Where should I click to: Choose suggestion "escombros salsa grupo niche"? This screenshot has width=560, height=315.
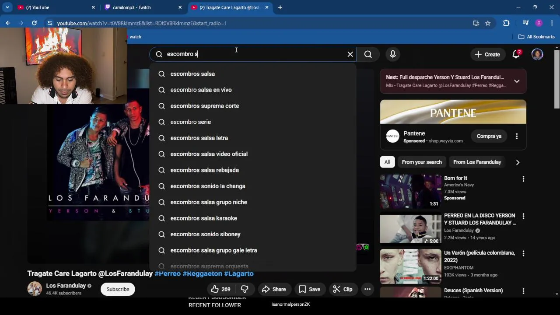[253, 202]
